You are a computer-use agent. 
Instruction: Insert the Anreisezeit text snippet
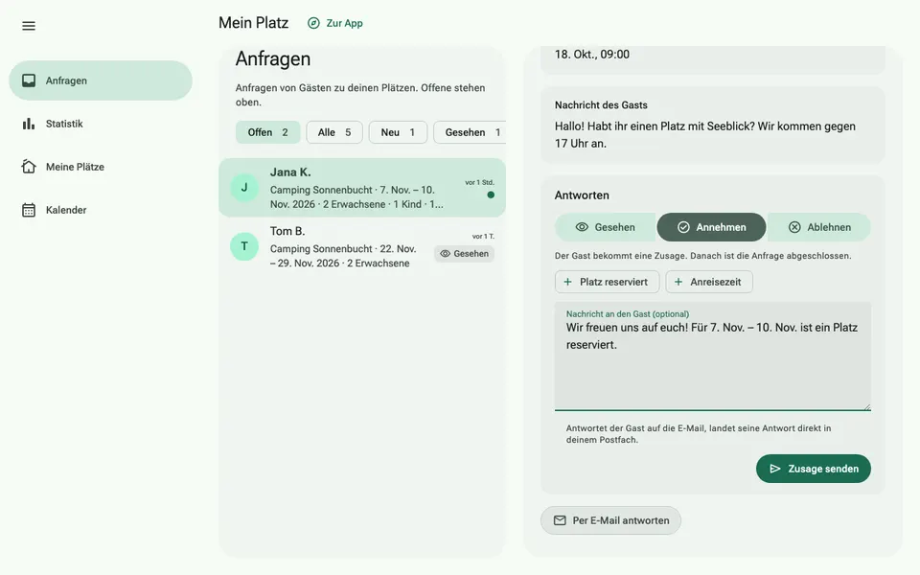tap(709, 282)
